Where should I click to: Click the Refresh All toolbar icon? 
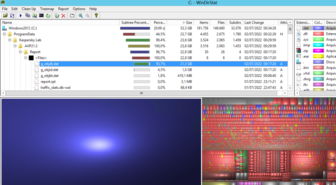click(x=12, y=16)
